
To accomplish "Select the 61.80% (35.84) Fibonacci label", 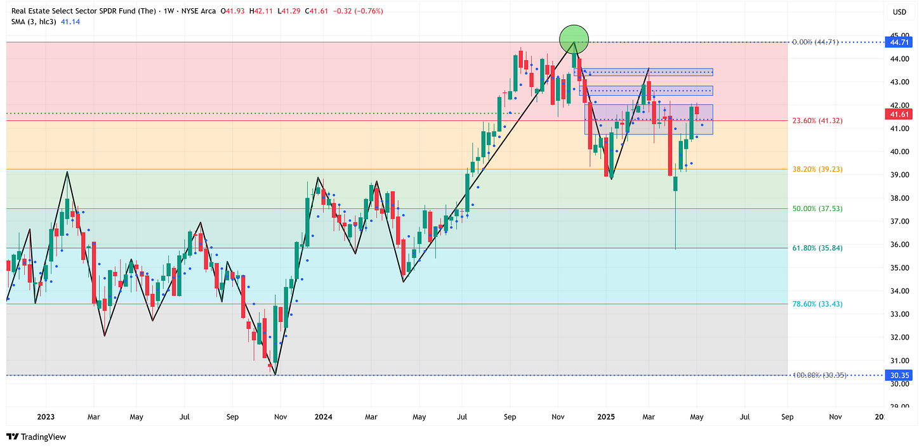I will [x=817, y=248].
